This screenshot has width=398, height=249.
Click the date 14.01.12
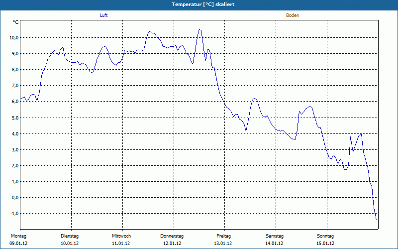274,244
